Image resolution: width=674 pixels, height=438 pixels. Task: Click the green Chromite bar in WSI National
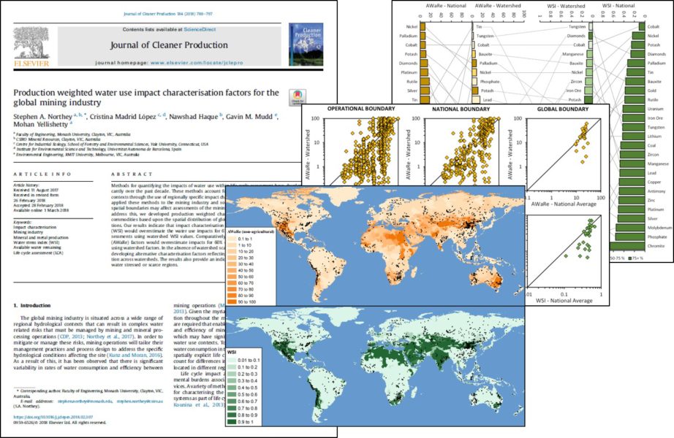pyautogui.click(x=627, y=246)
